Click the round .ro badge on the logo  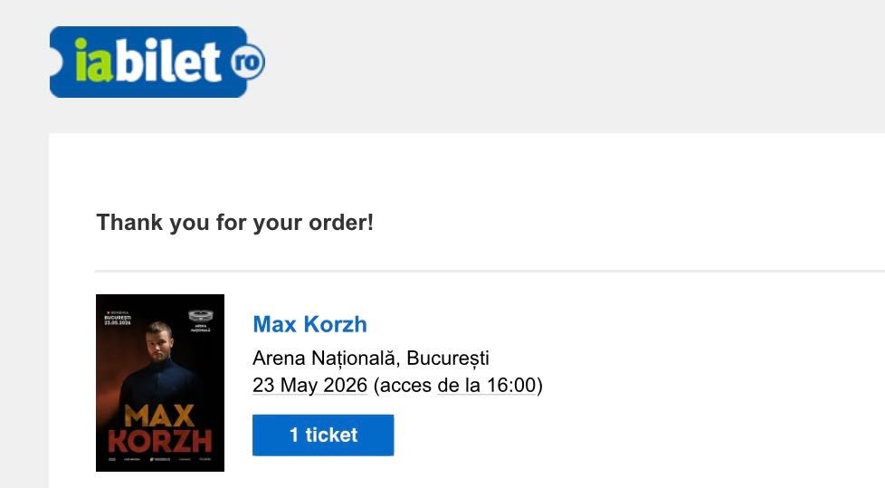coord(245,63)
